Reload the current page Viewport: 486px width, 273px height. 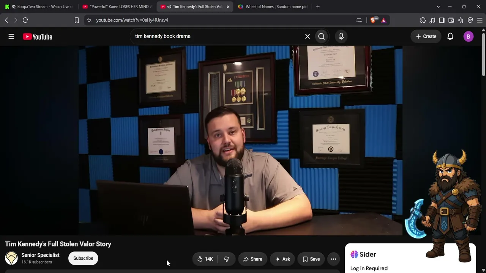click(x=25, y=20)
